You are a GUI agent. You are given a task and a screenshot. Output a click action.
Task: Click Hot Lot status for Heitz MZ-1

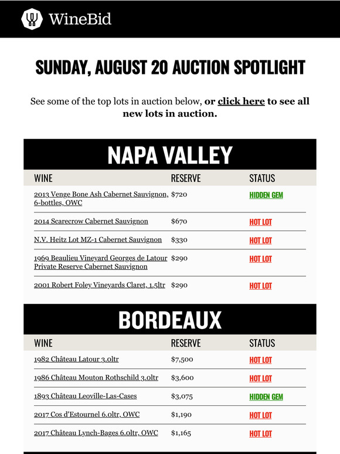click(260, 240)
